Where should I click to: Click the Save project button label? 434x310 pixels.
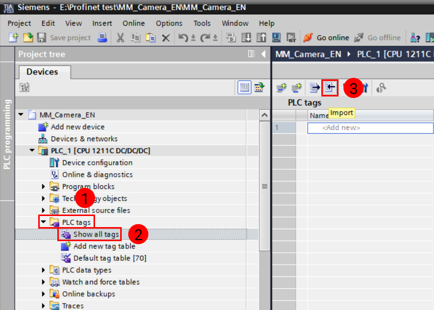coord(70,38)
